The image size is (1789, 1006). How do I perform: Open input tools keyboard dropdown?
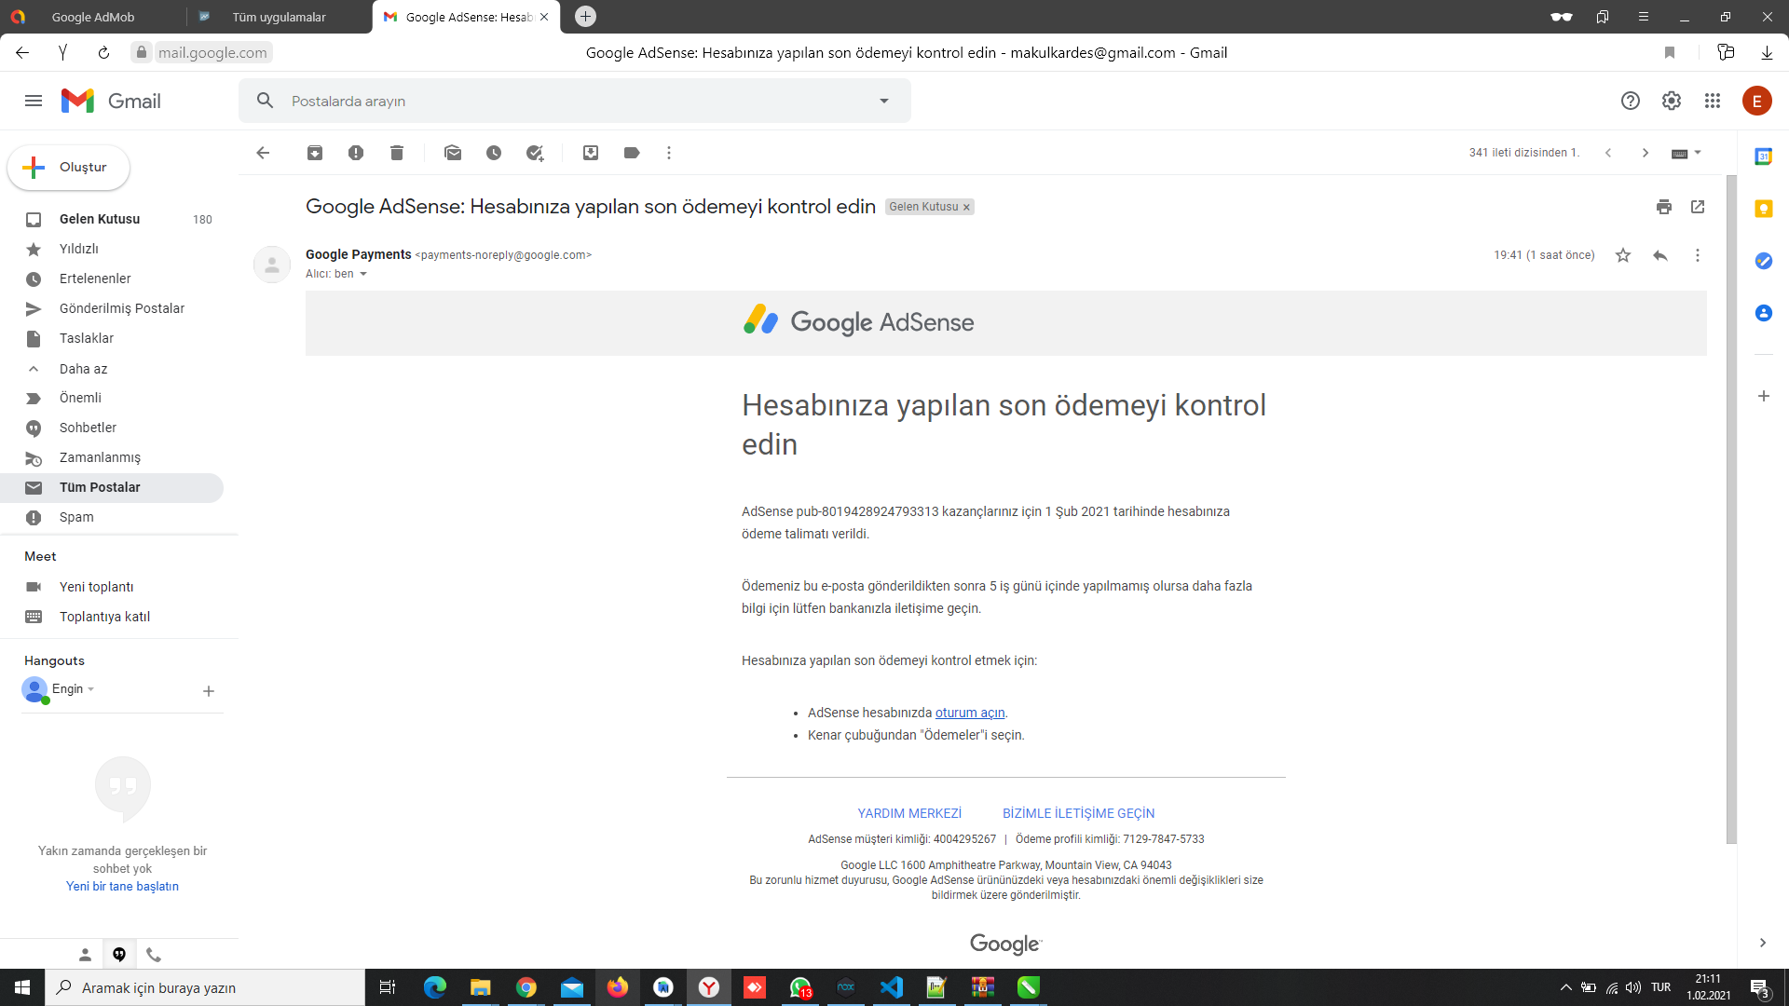point(1687,153)
